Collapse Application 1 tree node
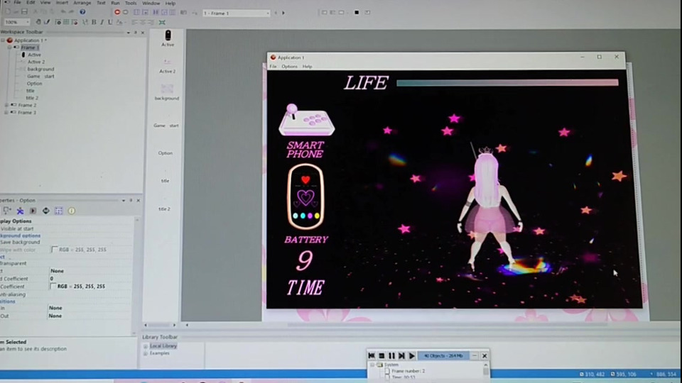The width and height of the screenshot is (682, 383). point(3,40)
